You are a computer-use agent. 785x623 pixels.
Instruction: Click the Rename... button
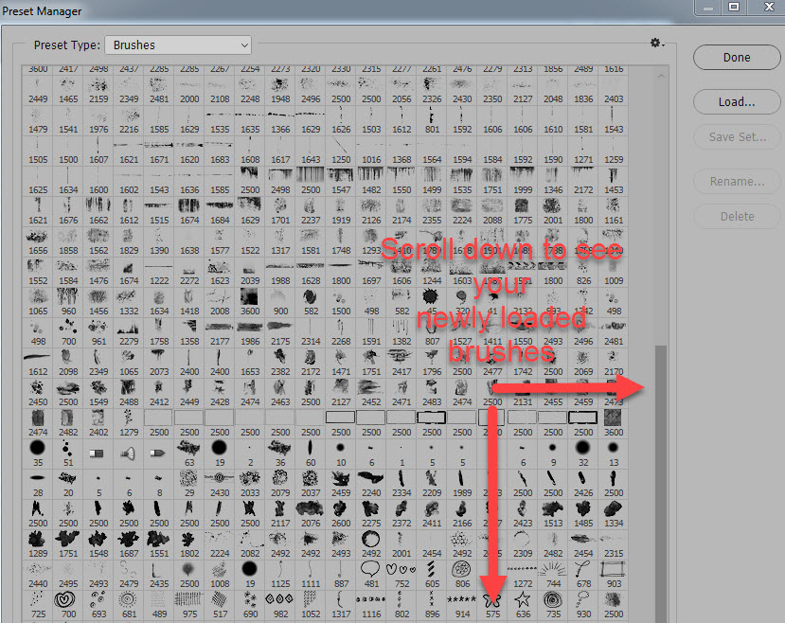[737, 182]
